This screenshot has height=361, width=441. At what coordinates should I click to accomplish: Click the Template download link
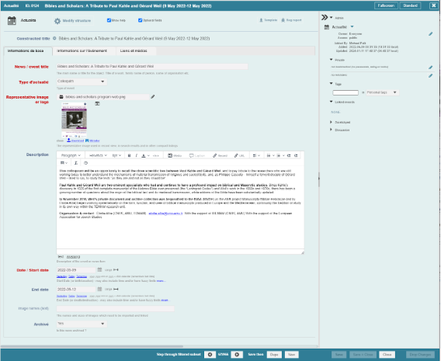click(269, 20)
